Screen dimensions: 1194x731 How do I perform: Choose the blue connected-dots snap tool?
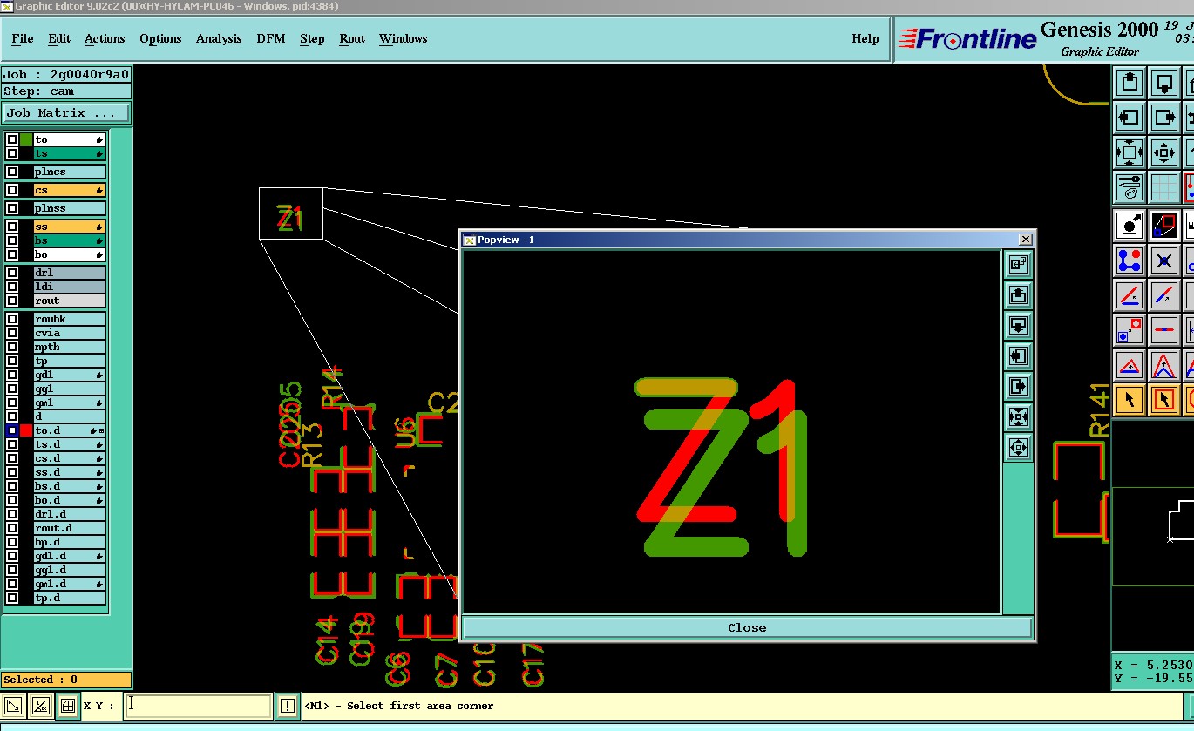(x=1130, y=261)
